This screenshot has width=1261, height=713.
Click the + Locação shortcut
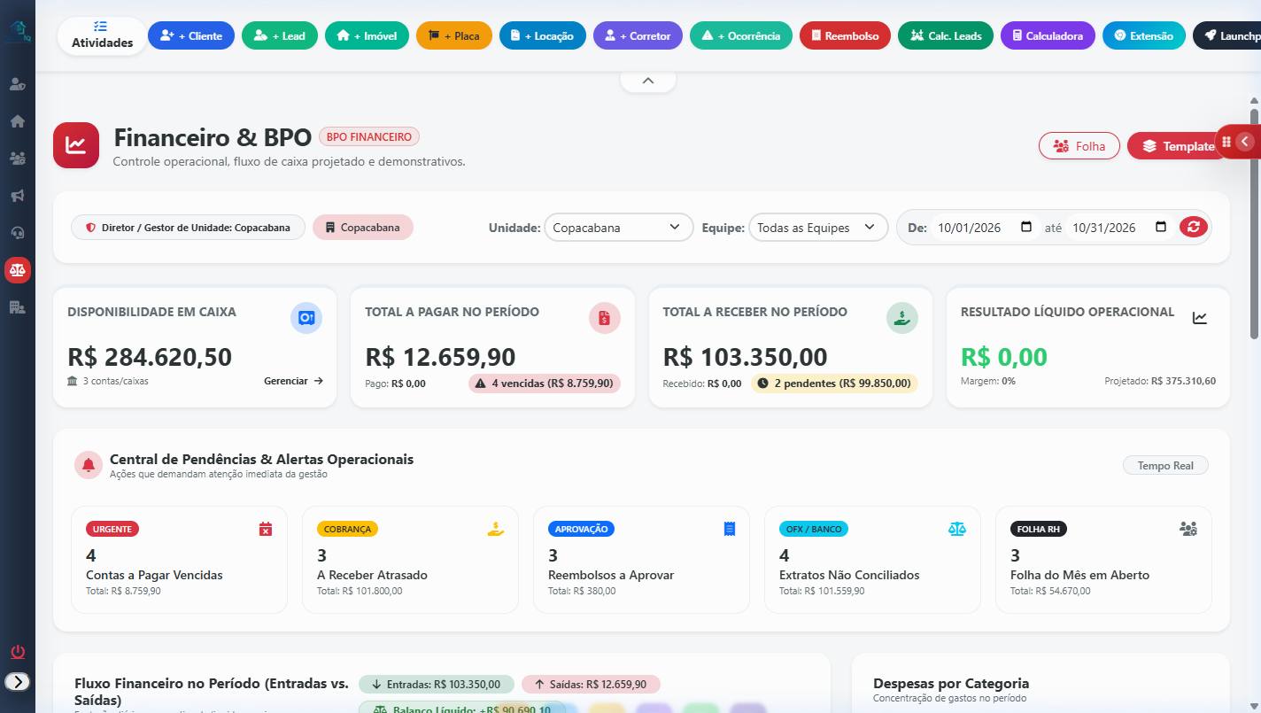tap(543, 36)
